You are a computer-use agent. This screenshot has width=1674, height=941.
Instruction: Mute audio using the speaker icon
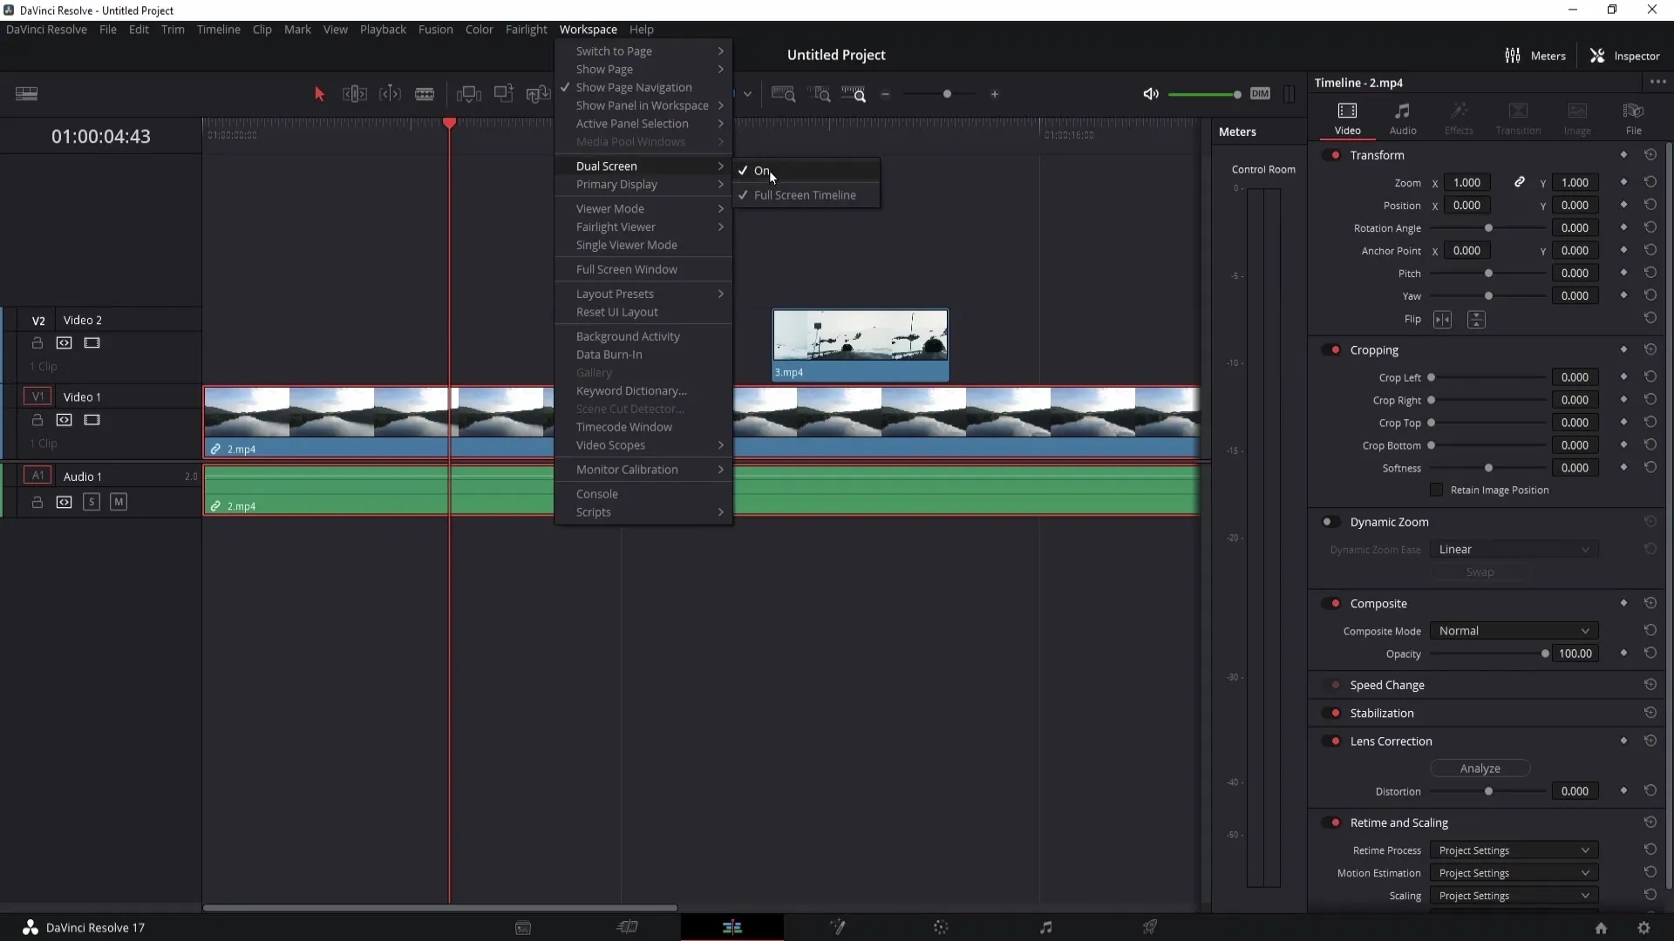pos(1151,94)
